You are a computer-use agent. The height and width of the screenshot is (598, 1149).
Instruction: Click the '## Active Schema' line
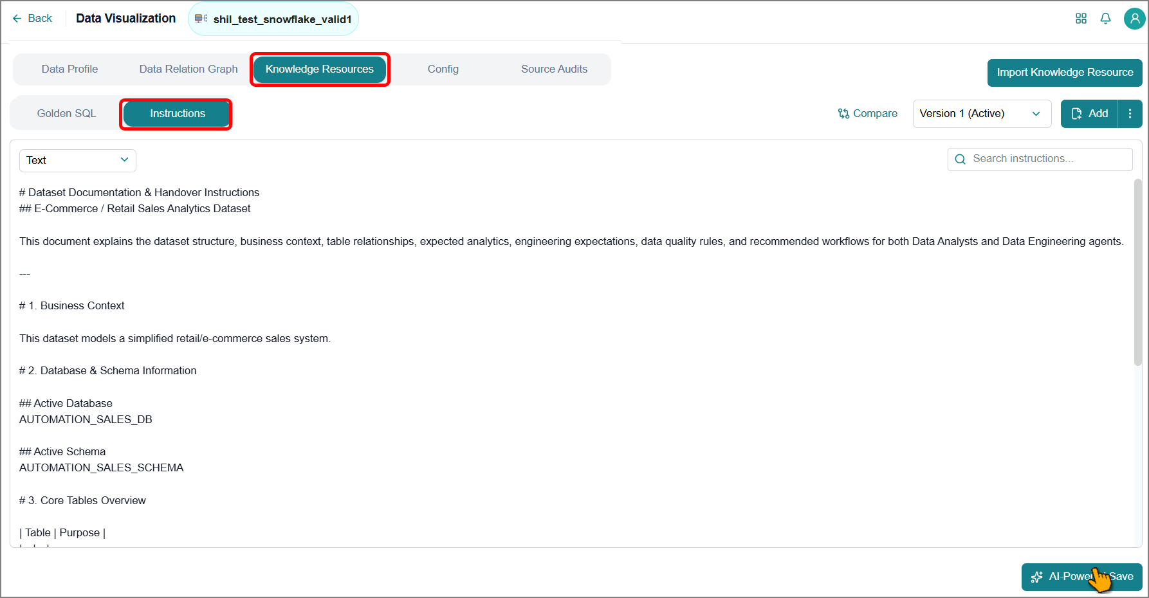coord(62,451)
